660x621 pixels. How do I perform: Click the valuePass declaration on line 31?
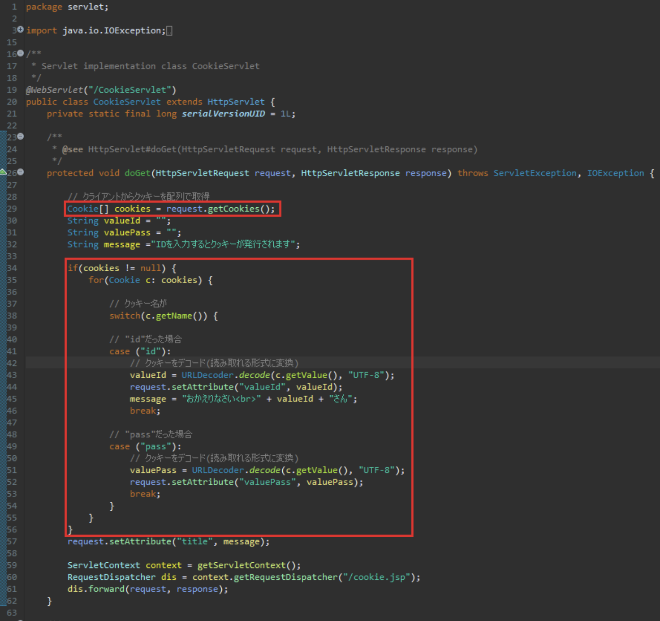tap(127, 232)
